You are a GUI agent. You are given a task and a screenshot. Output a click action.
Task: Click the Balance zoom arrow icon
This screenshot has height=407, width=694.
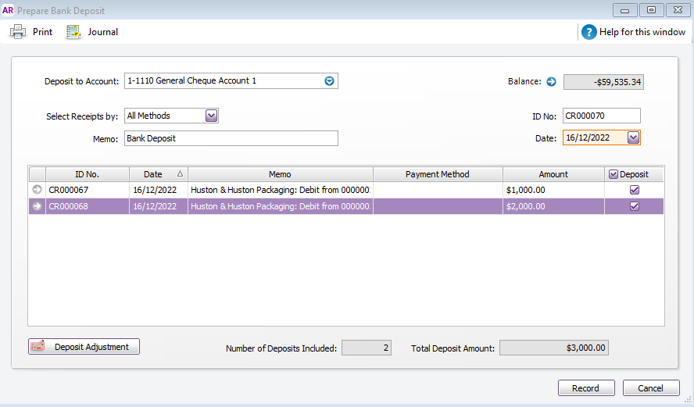(x=550, y=81)
